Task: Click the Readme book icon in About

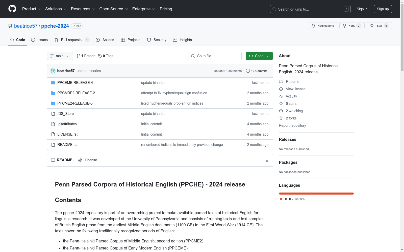Action: coord(281,82)
